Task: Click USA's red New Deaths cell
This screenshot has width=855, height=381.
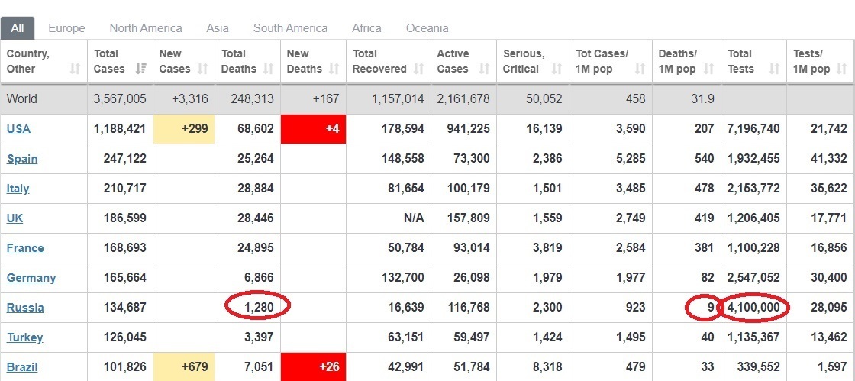Action: [313, 129]
